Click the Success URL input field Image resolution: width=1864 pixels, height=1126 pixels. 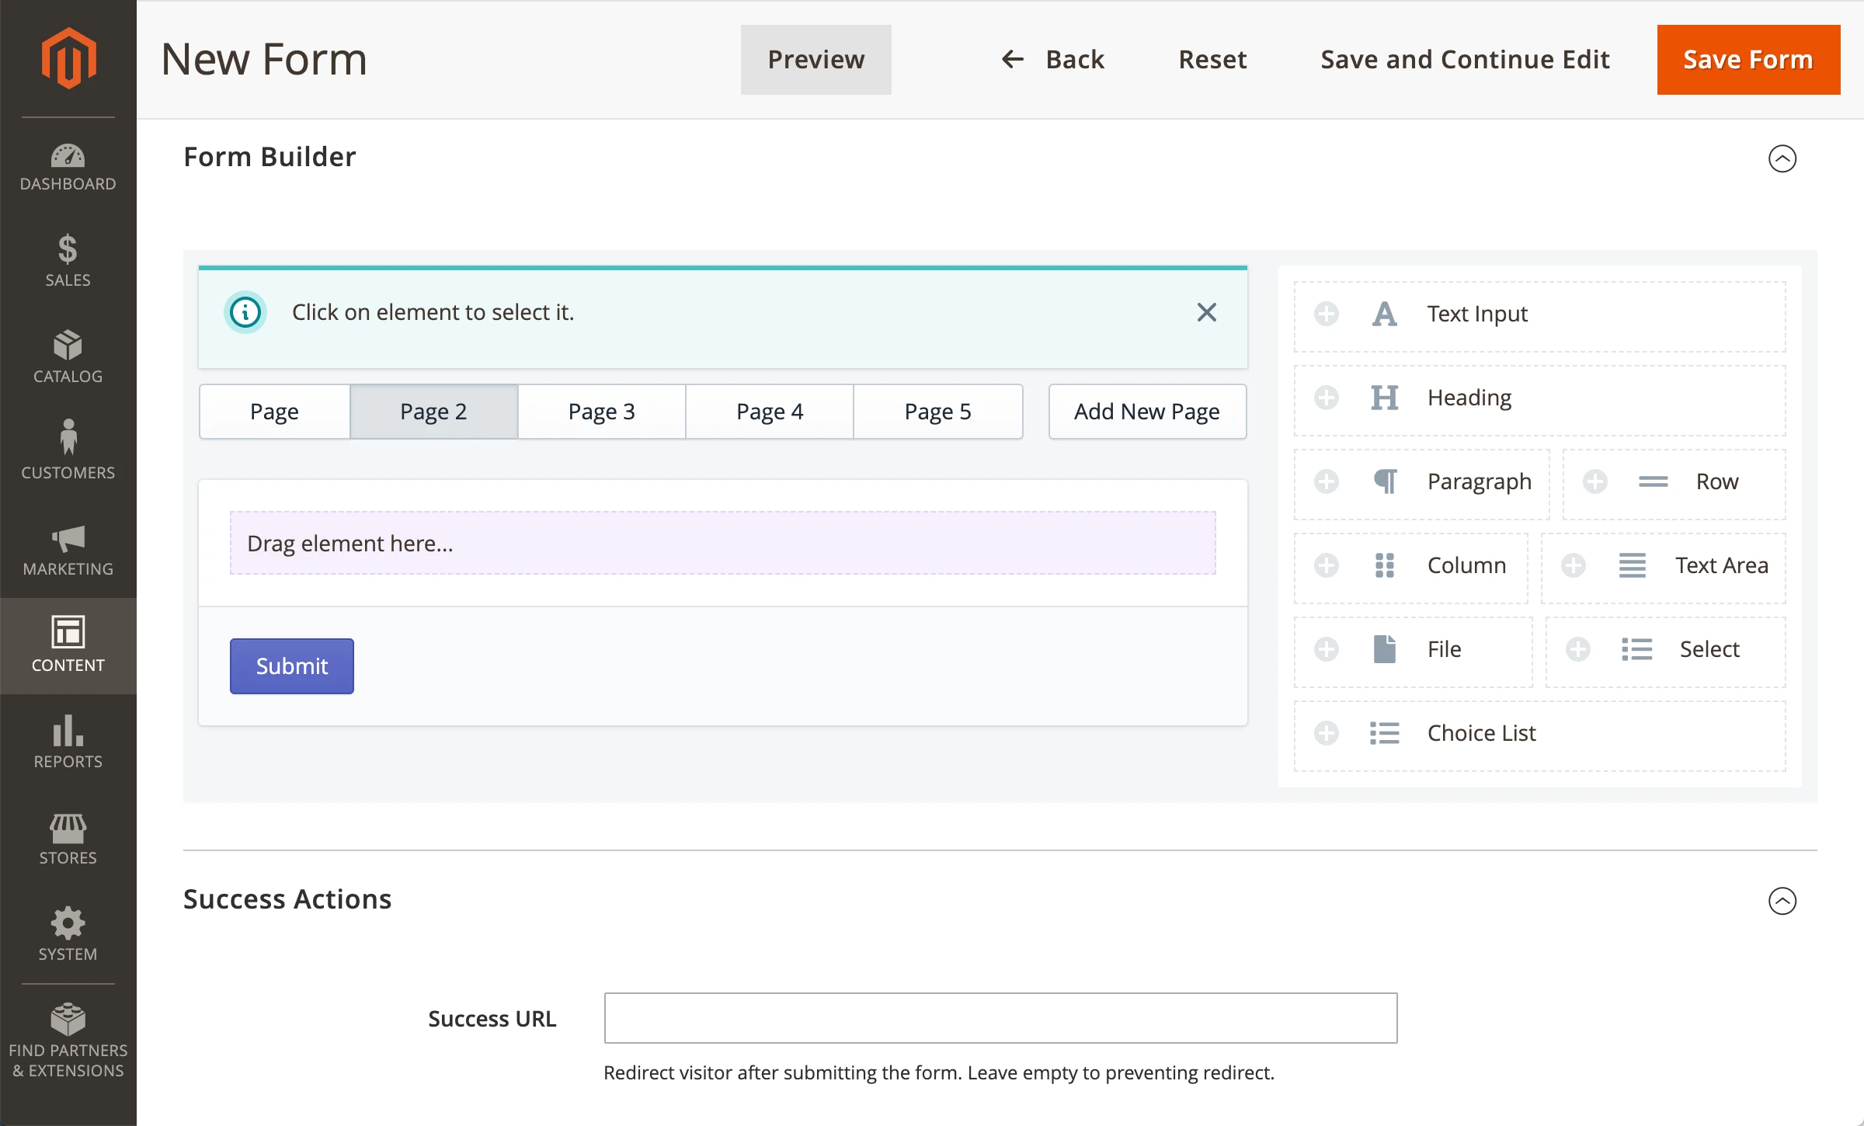click(x=1000, y=1017)
